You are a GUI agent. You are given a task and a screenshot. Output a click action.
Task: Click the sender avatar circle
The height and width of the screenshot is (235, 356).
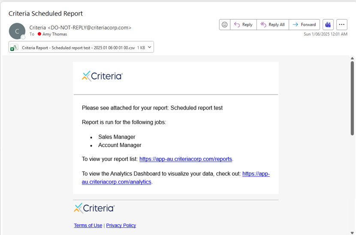(x=17, y=31)
